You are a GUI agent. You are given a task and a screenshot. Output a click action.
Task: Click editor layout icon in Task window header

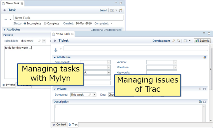coord(112,10)
